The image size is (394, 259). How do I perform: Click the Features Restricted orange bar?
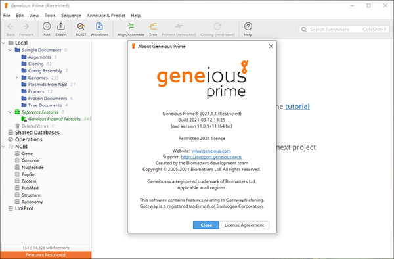(46, 255)
